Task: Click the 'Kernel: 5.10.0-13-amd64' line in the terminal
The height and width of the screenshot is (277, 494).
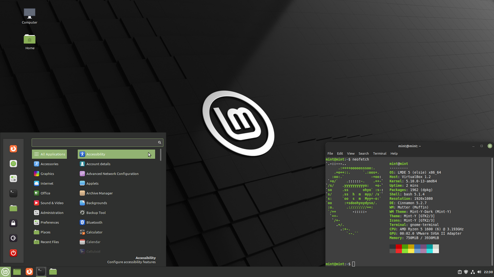Action: 413,181
